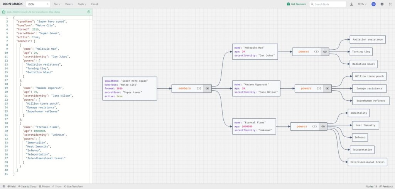The image size is (395, 189).
Task: Click help icon in AI banner
Action: pos(89,12)
